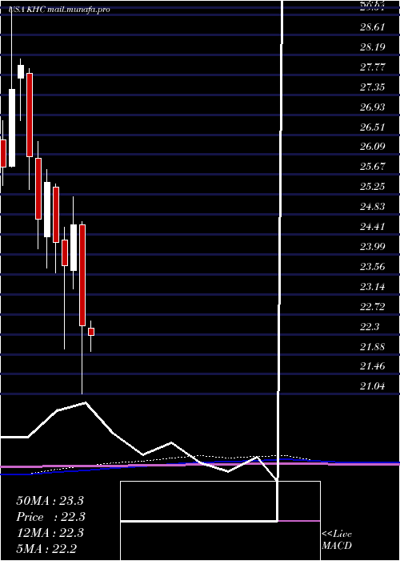
Task: Click the 25.67 price axis label
Action: 372,167
